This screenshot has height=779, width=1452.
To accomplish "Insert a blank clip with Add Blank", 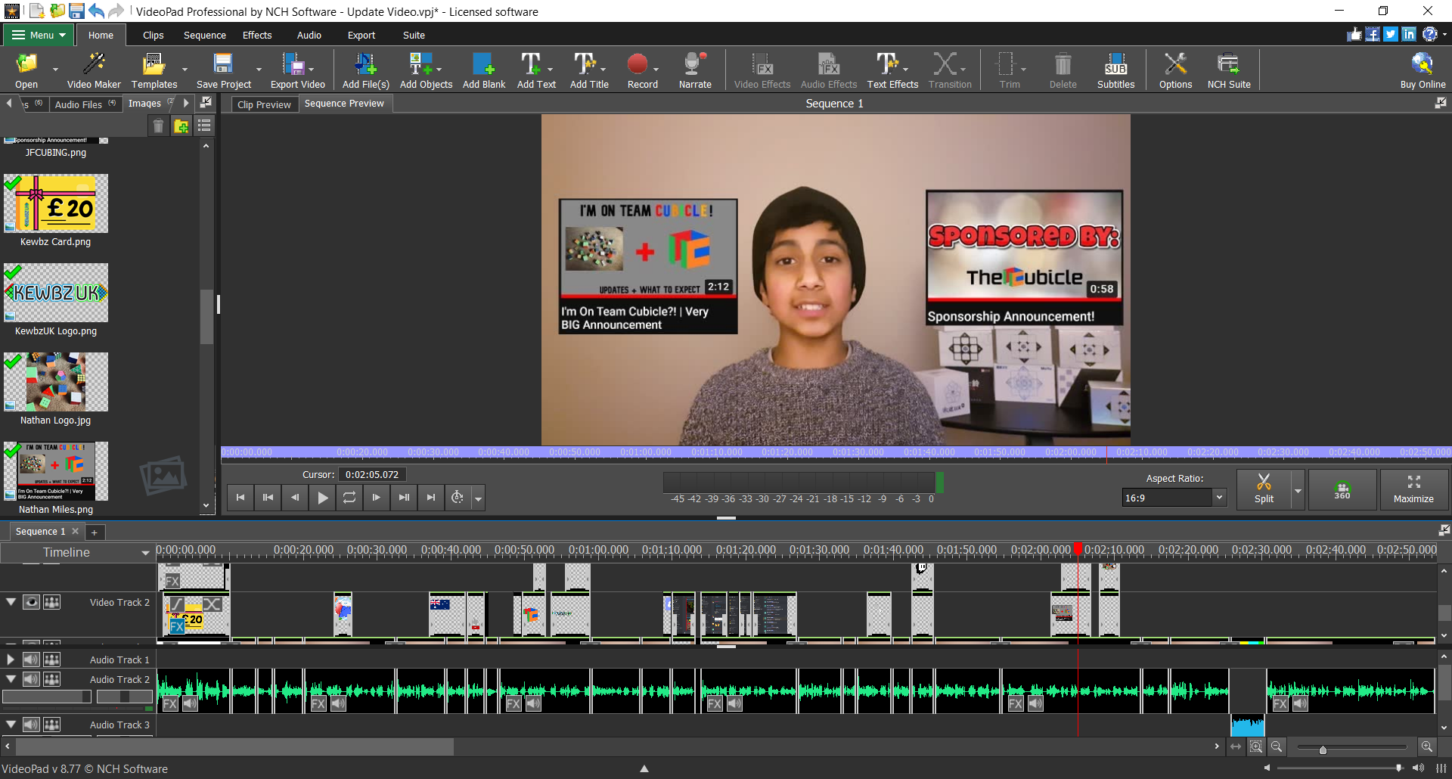I will (483, 70).
